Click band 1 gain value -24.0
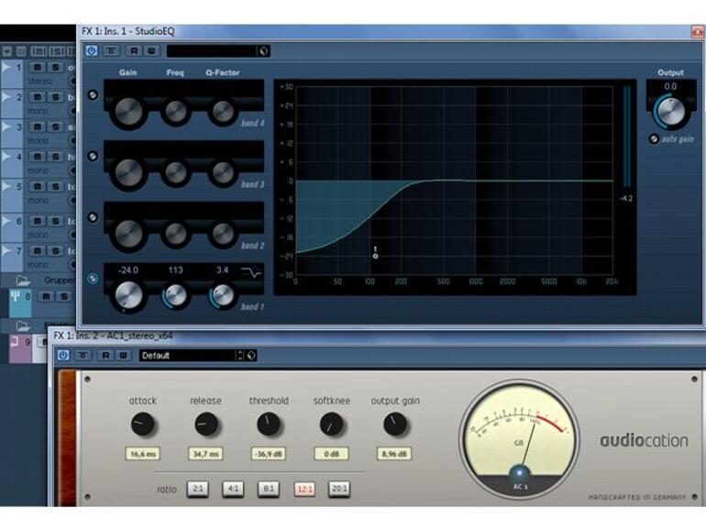 [x=127, y=271]
